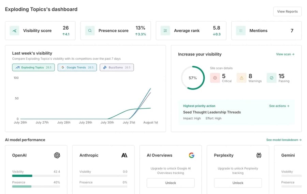Click the Visibility score change 4.1
Image resolution: width=307 pixels, height=194 pixels.
pos(66,34)
